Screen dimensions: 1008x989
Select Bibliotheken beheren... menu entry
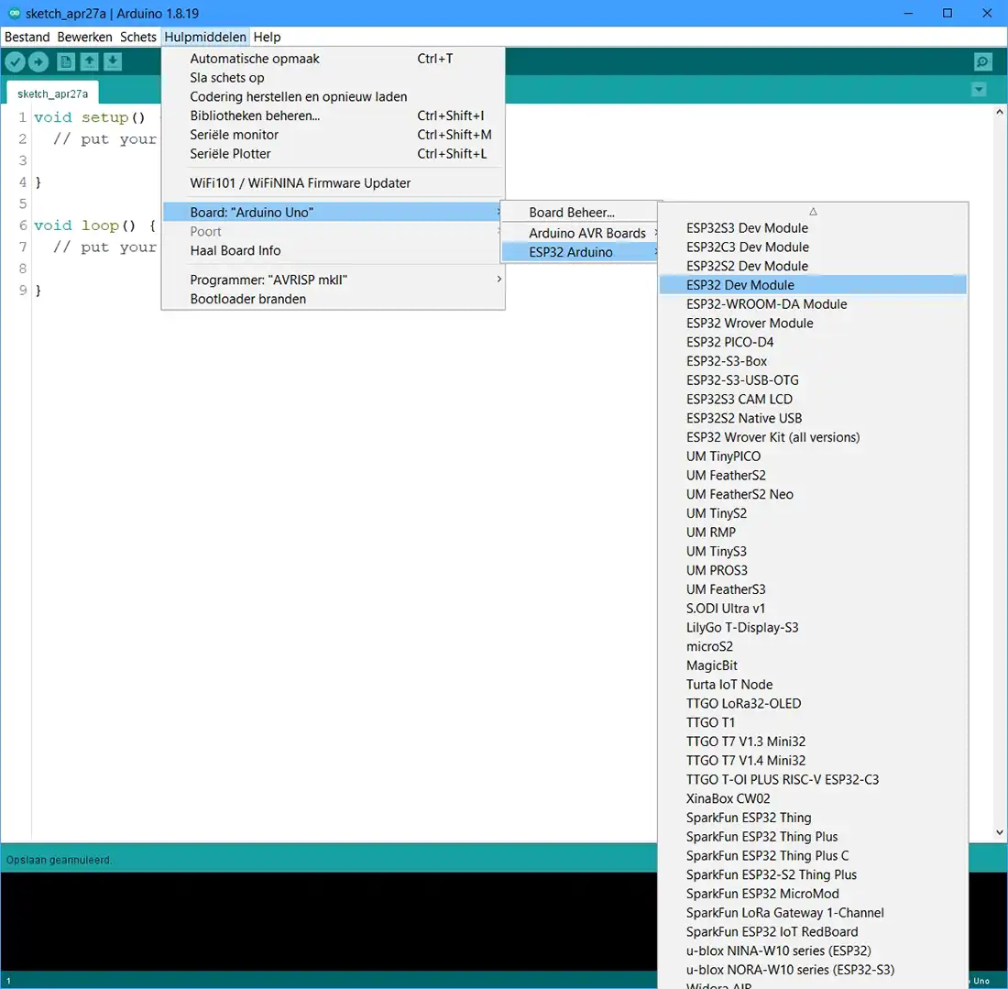click(x=255, y=115)
